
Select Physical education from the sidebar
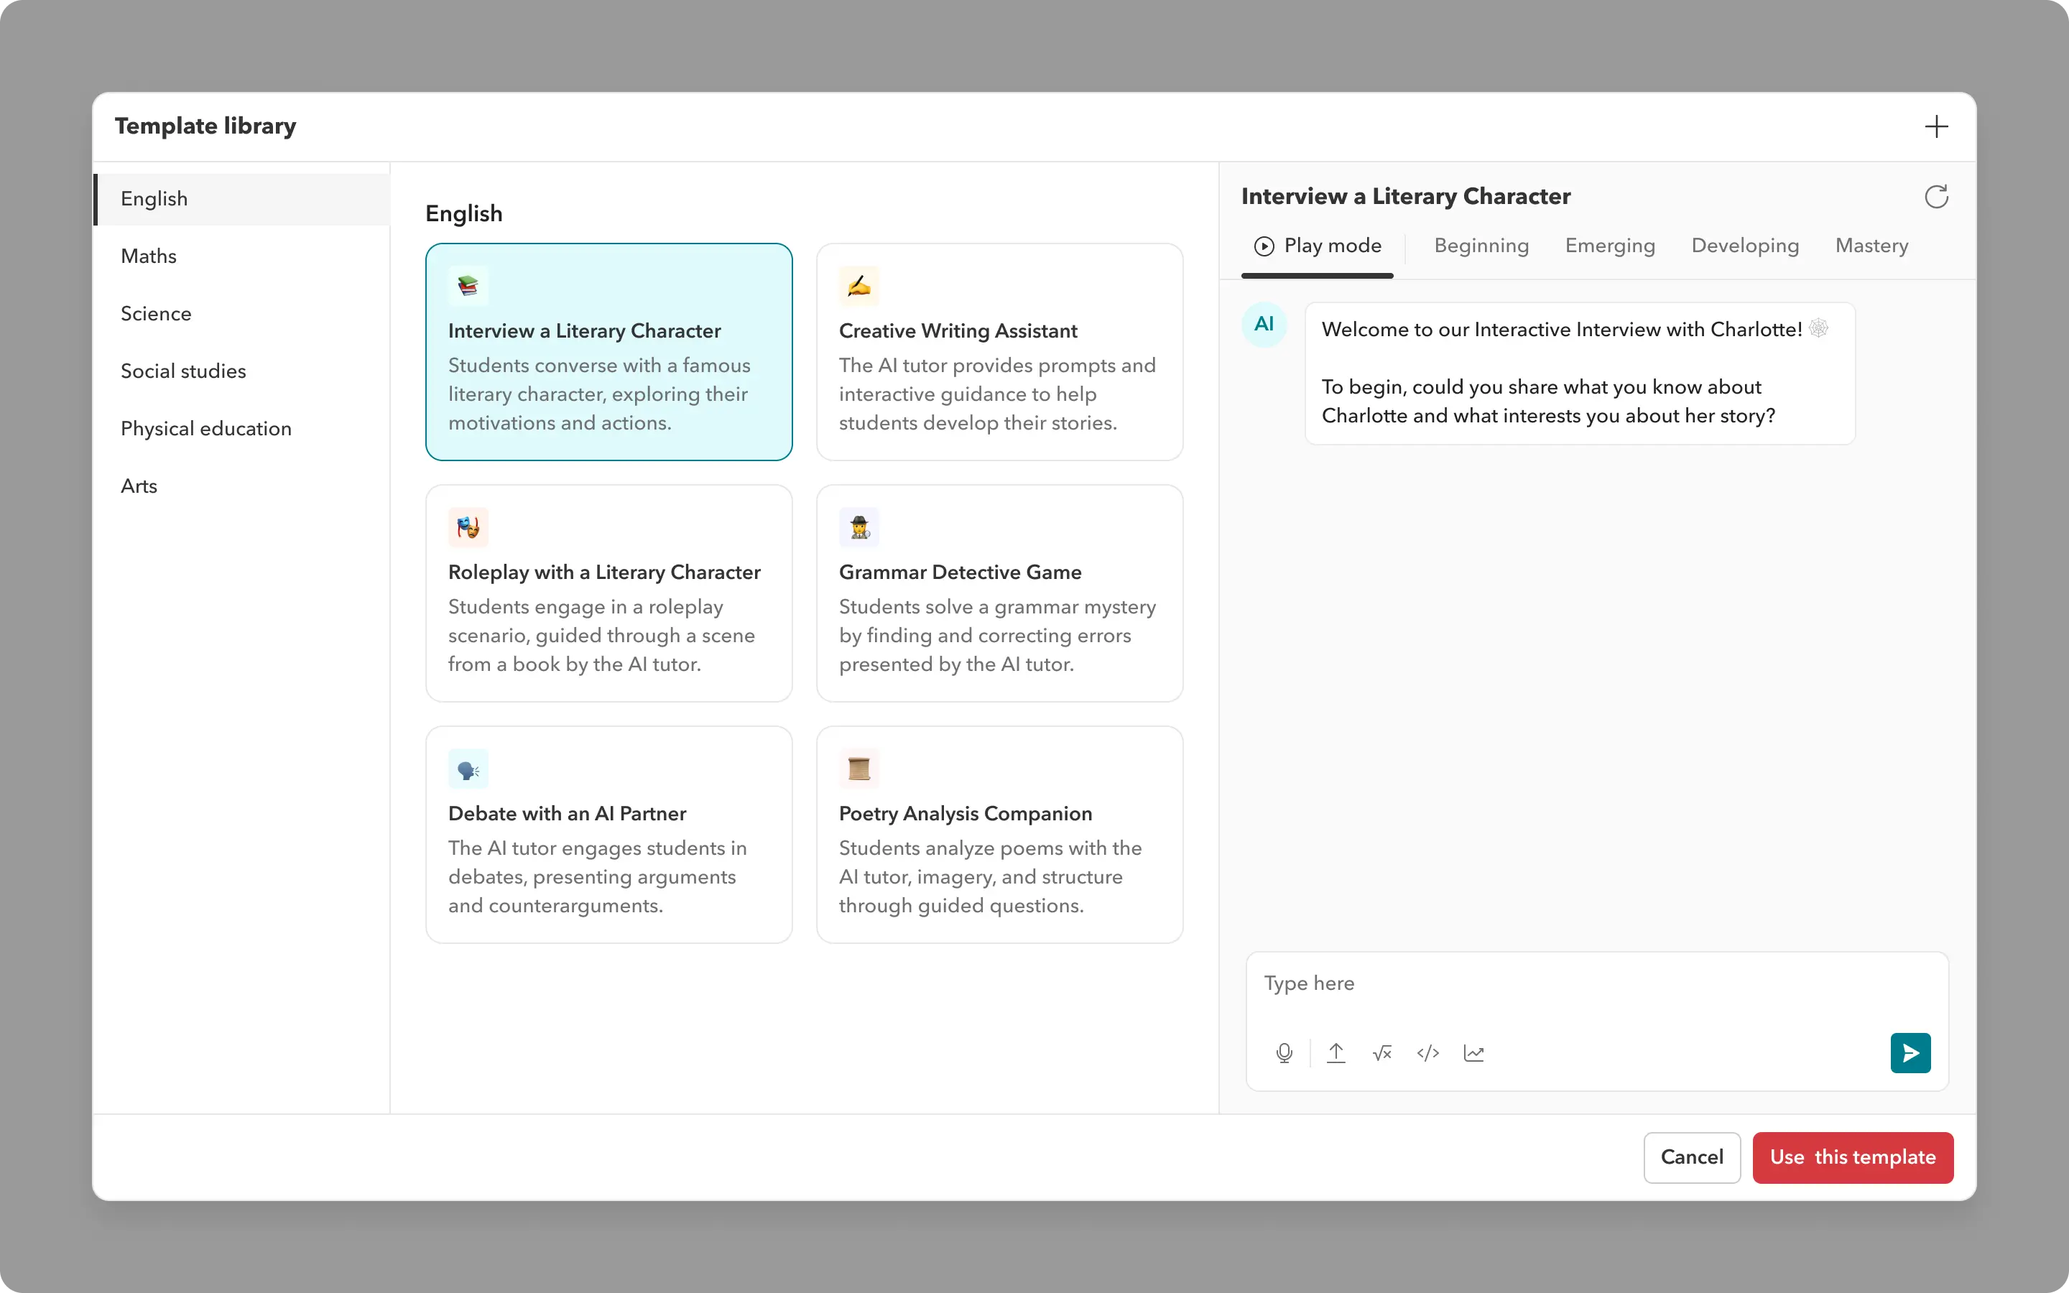[206, 427]
